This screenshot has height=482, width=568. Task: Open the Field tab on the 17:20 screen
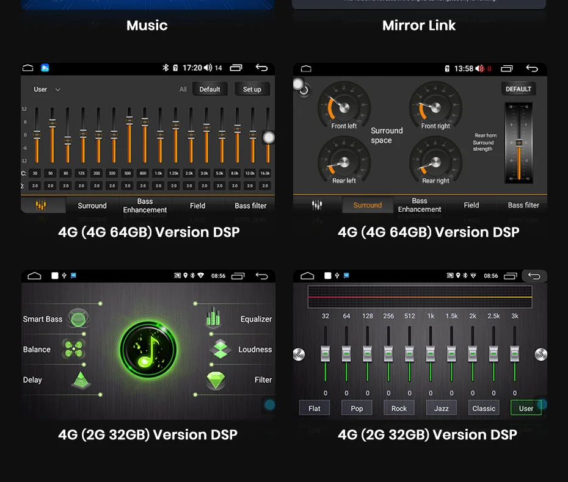197,206
